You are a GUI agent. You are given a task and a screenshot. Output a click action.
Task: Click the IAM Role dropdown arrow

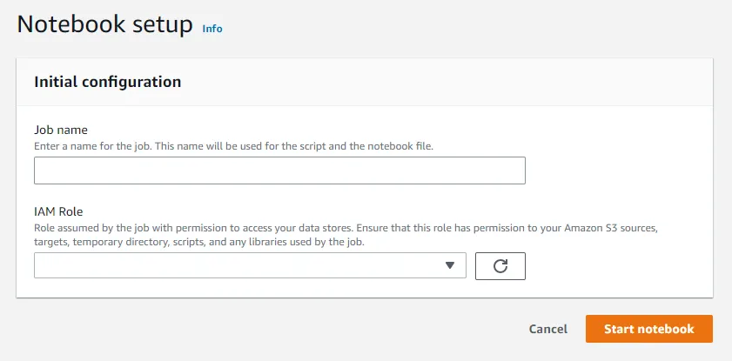(450, 265)
